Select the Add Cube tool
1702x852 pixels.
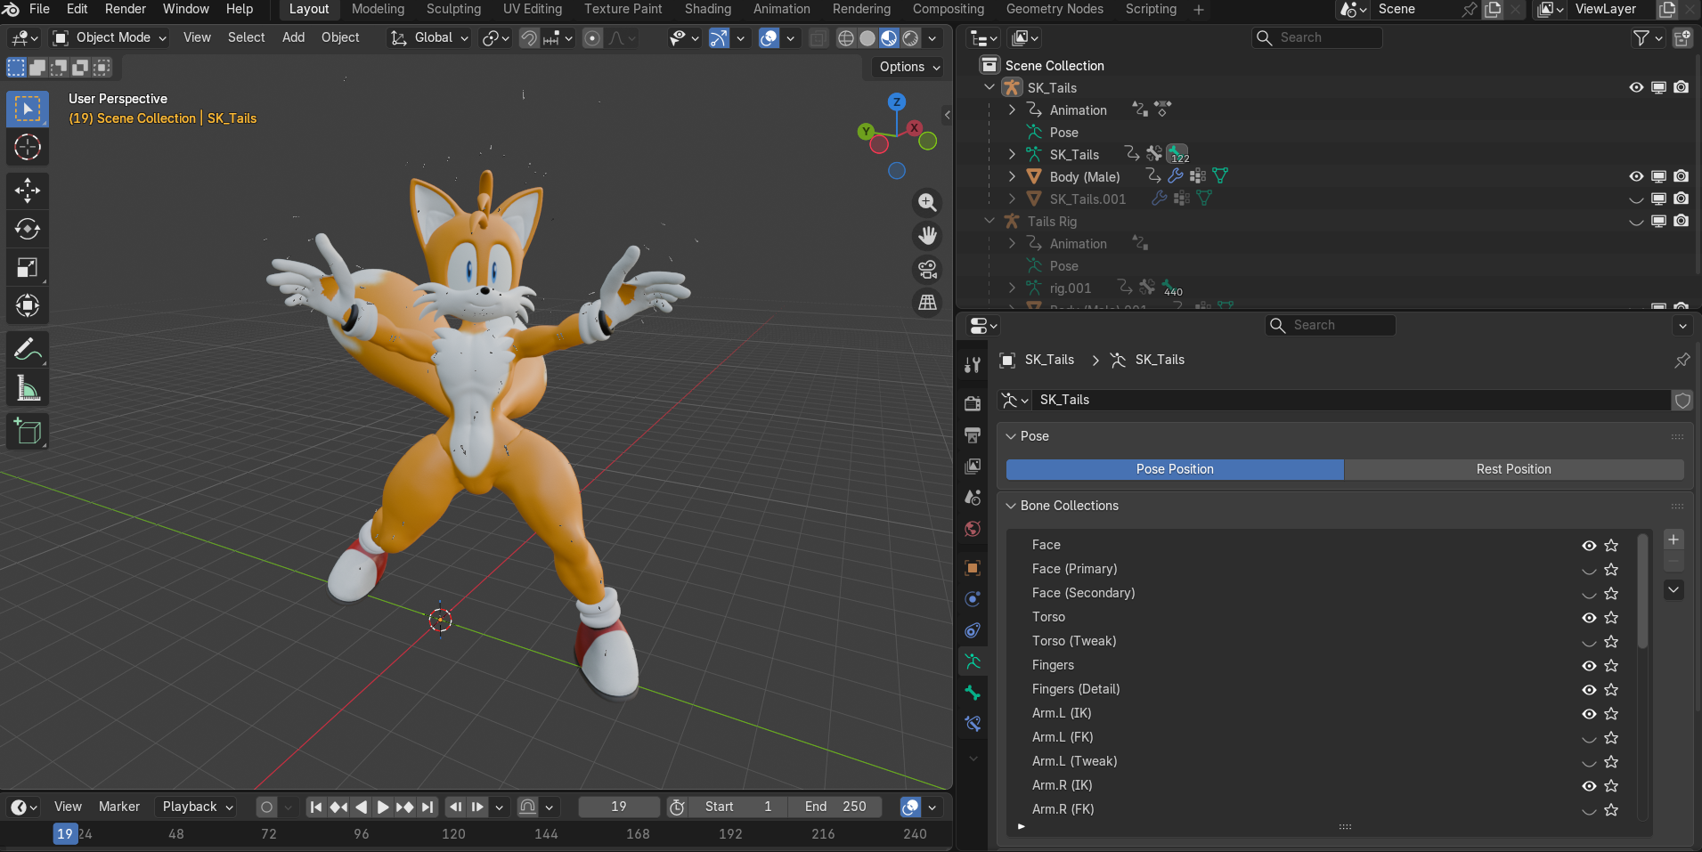pyautogui.click(x=28, y=432)
